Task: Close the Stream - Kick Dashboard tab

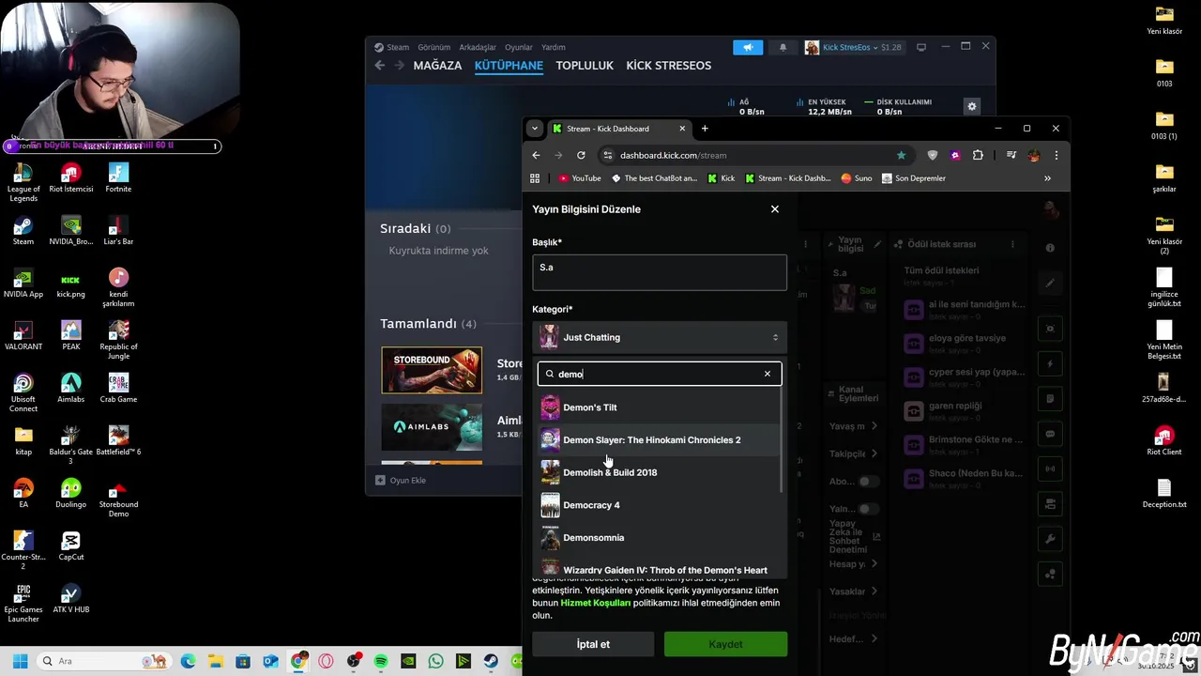Action: tap(682, 129)
